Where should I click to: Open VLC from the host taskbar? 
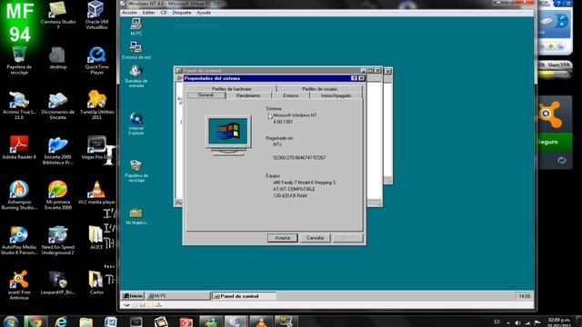click(x=261, y=322)
